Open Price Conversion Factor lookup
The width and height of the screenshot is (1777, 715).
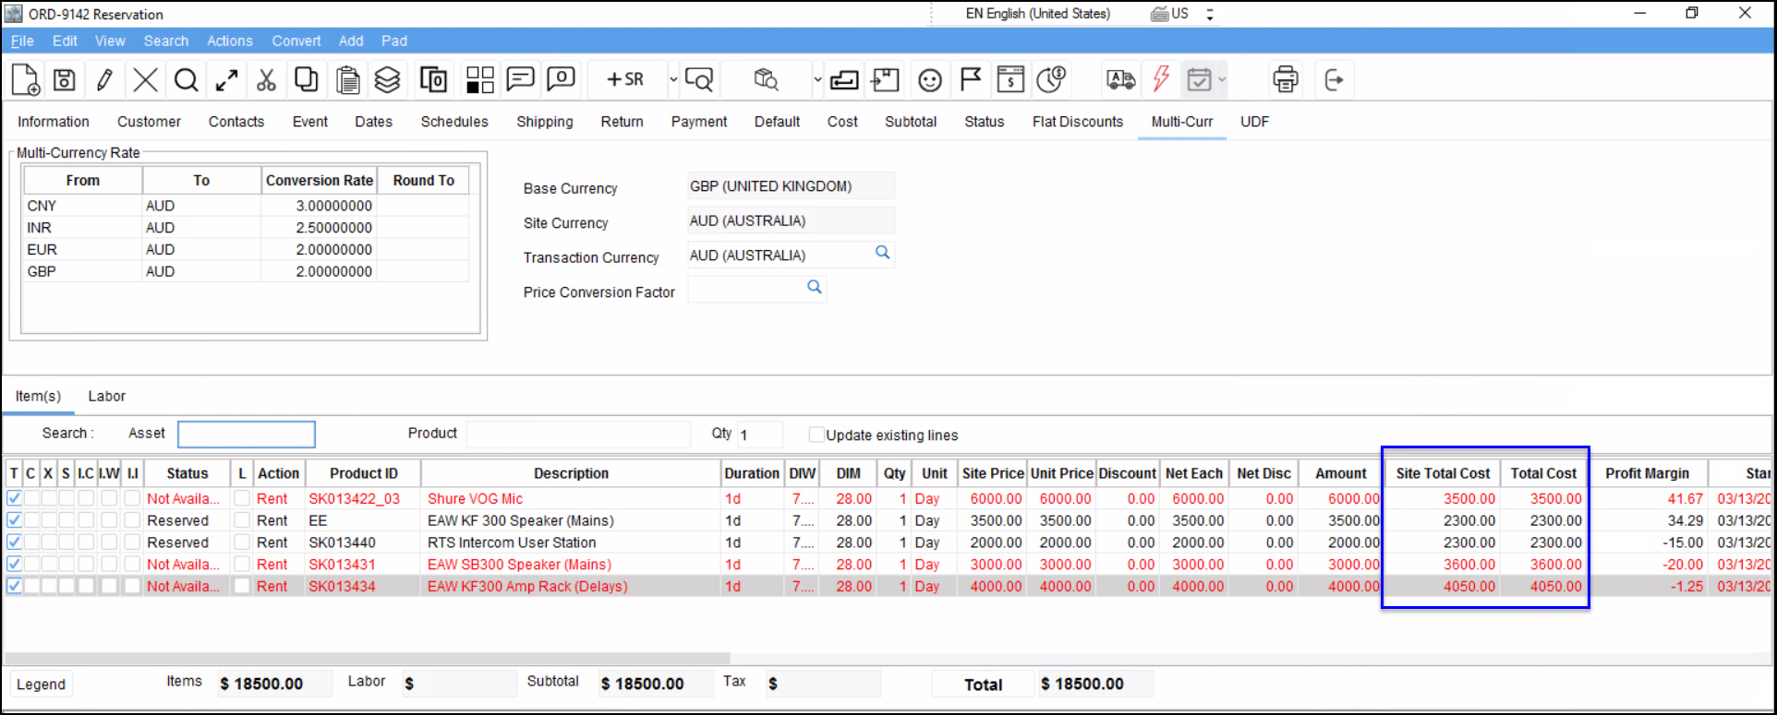click(x=814, y=288)
